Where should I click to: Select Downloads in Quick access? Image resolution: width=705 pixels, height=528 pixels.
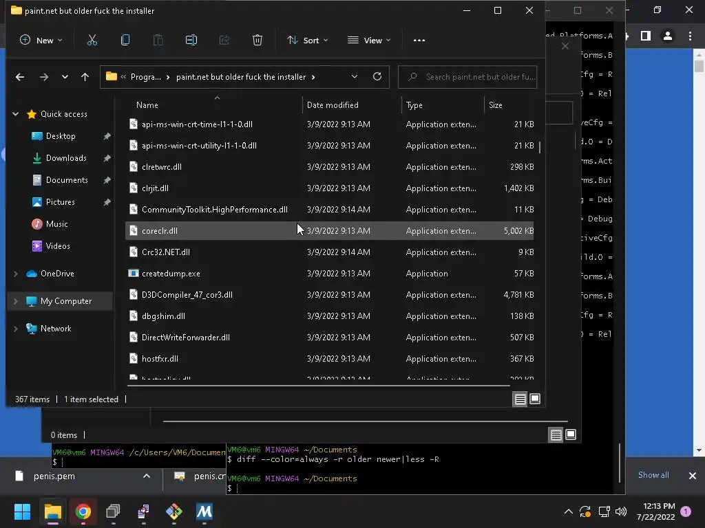[x=65, y=158]
